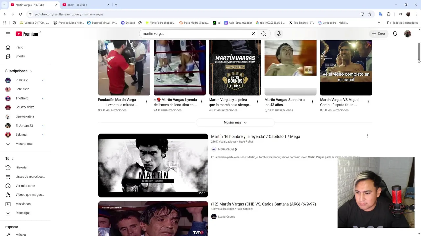The image size is (421, 236).
Task: Open a new browser tab
Action: pos(116,5)
